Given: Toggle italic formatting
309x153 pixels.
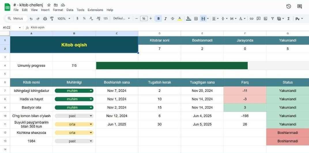Looking at the screenshot, I should [165, 18].
